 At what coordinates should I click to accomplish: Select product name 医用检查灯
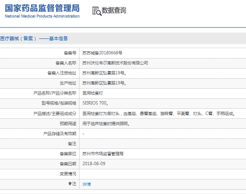pos(93,93)
